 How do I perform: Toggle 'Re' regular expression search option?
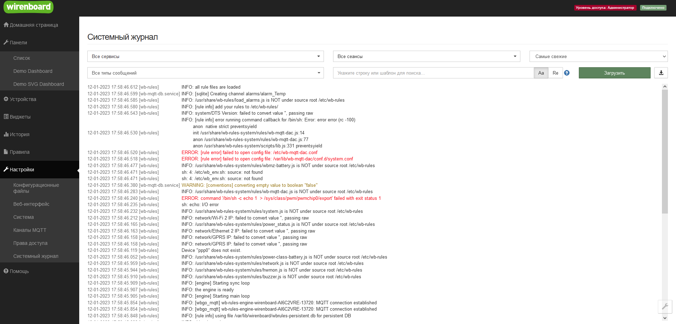(x=555, y=73)
